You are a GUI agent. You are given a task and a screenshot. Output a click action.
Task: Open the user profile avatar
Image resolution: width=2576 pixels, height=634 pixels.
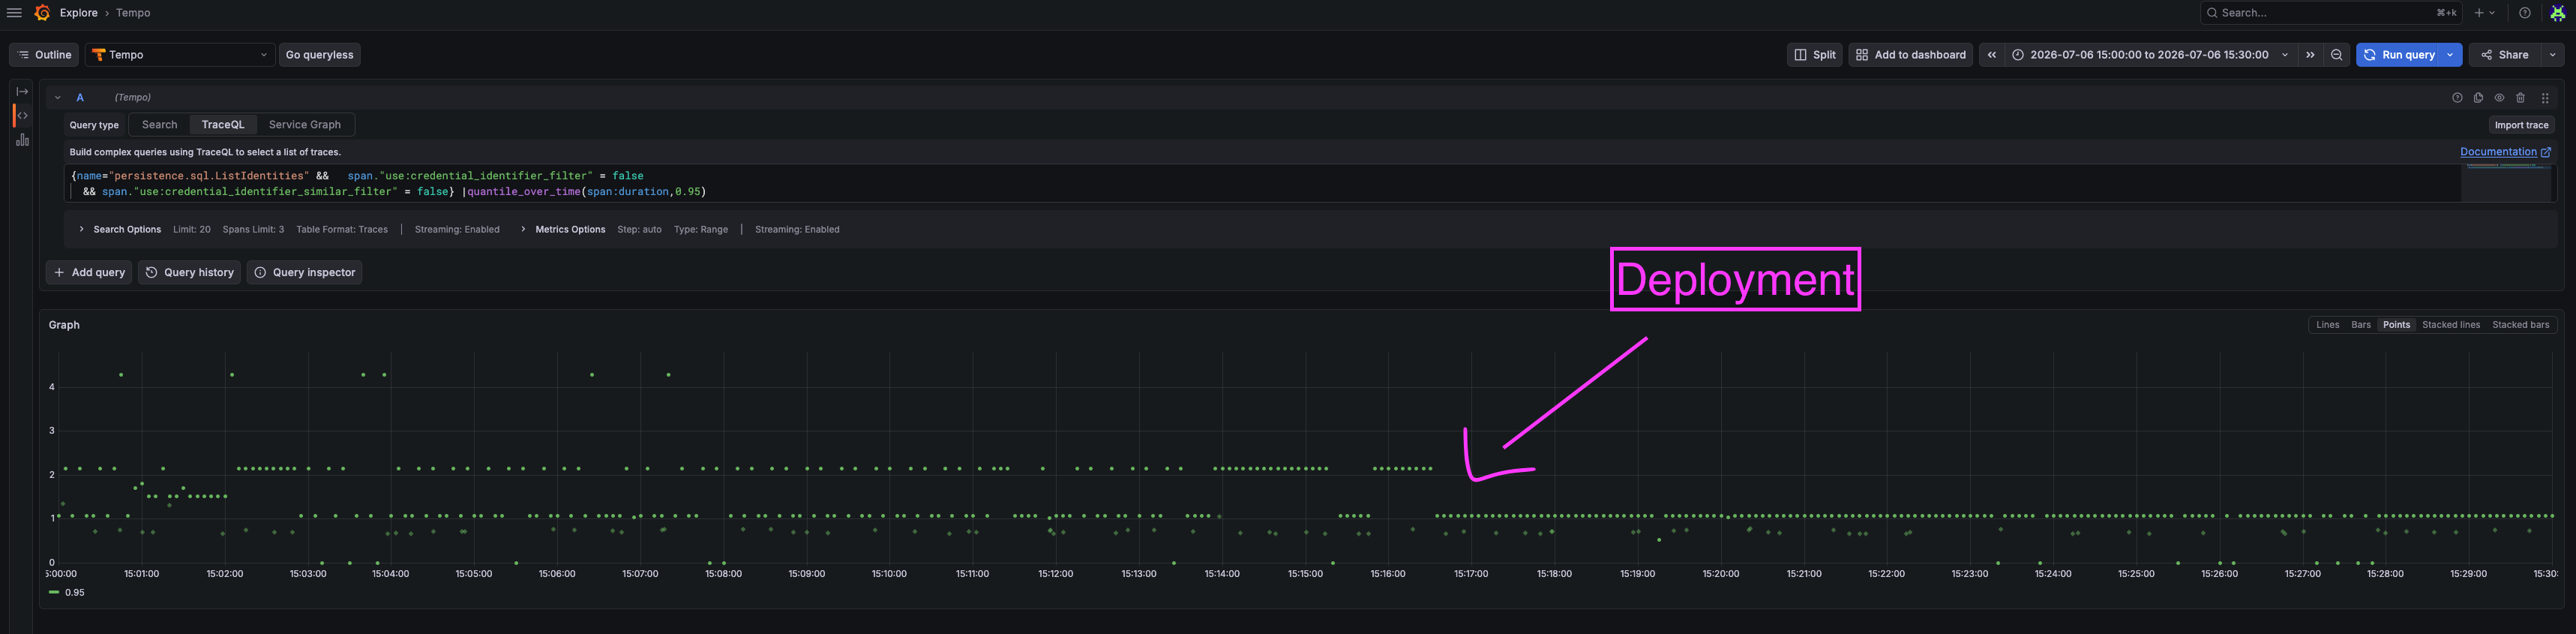tap(2557, 13)
